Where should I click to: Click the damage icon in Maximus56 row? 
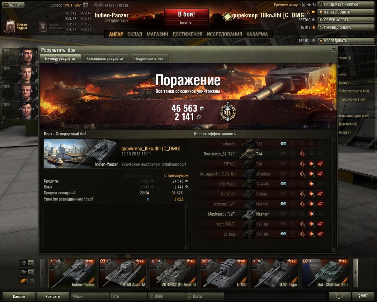coord(311,214)
